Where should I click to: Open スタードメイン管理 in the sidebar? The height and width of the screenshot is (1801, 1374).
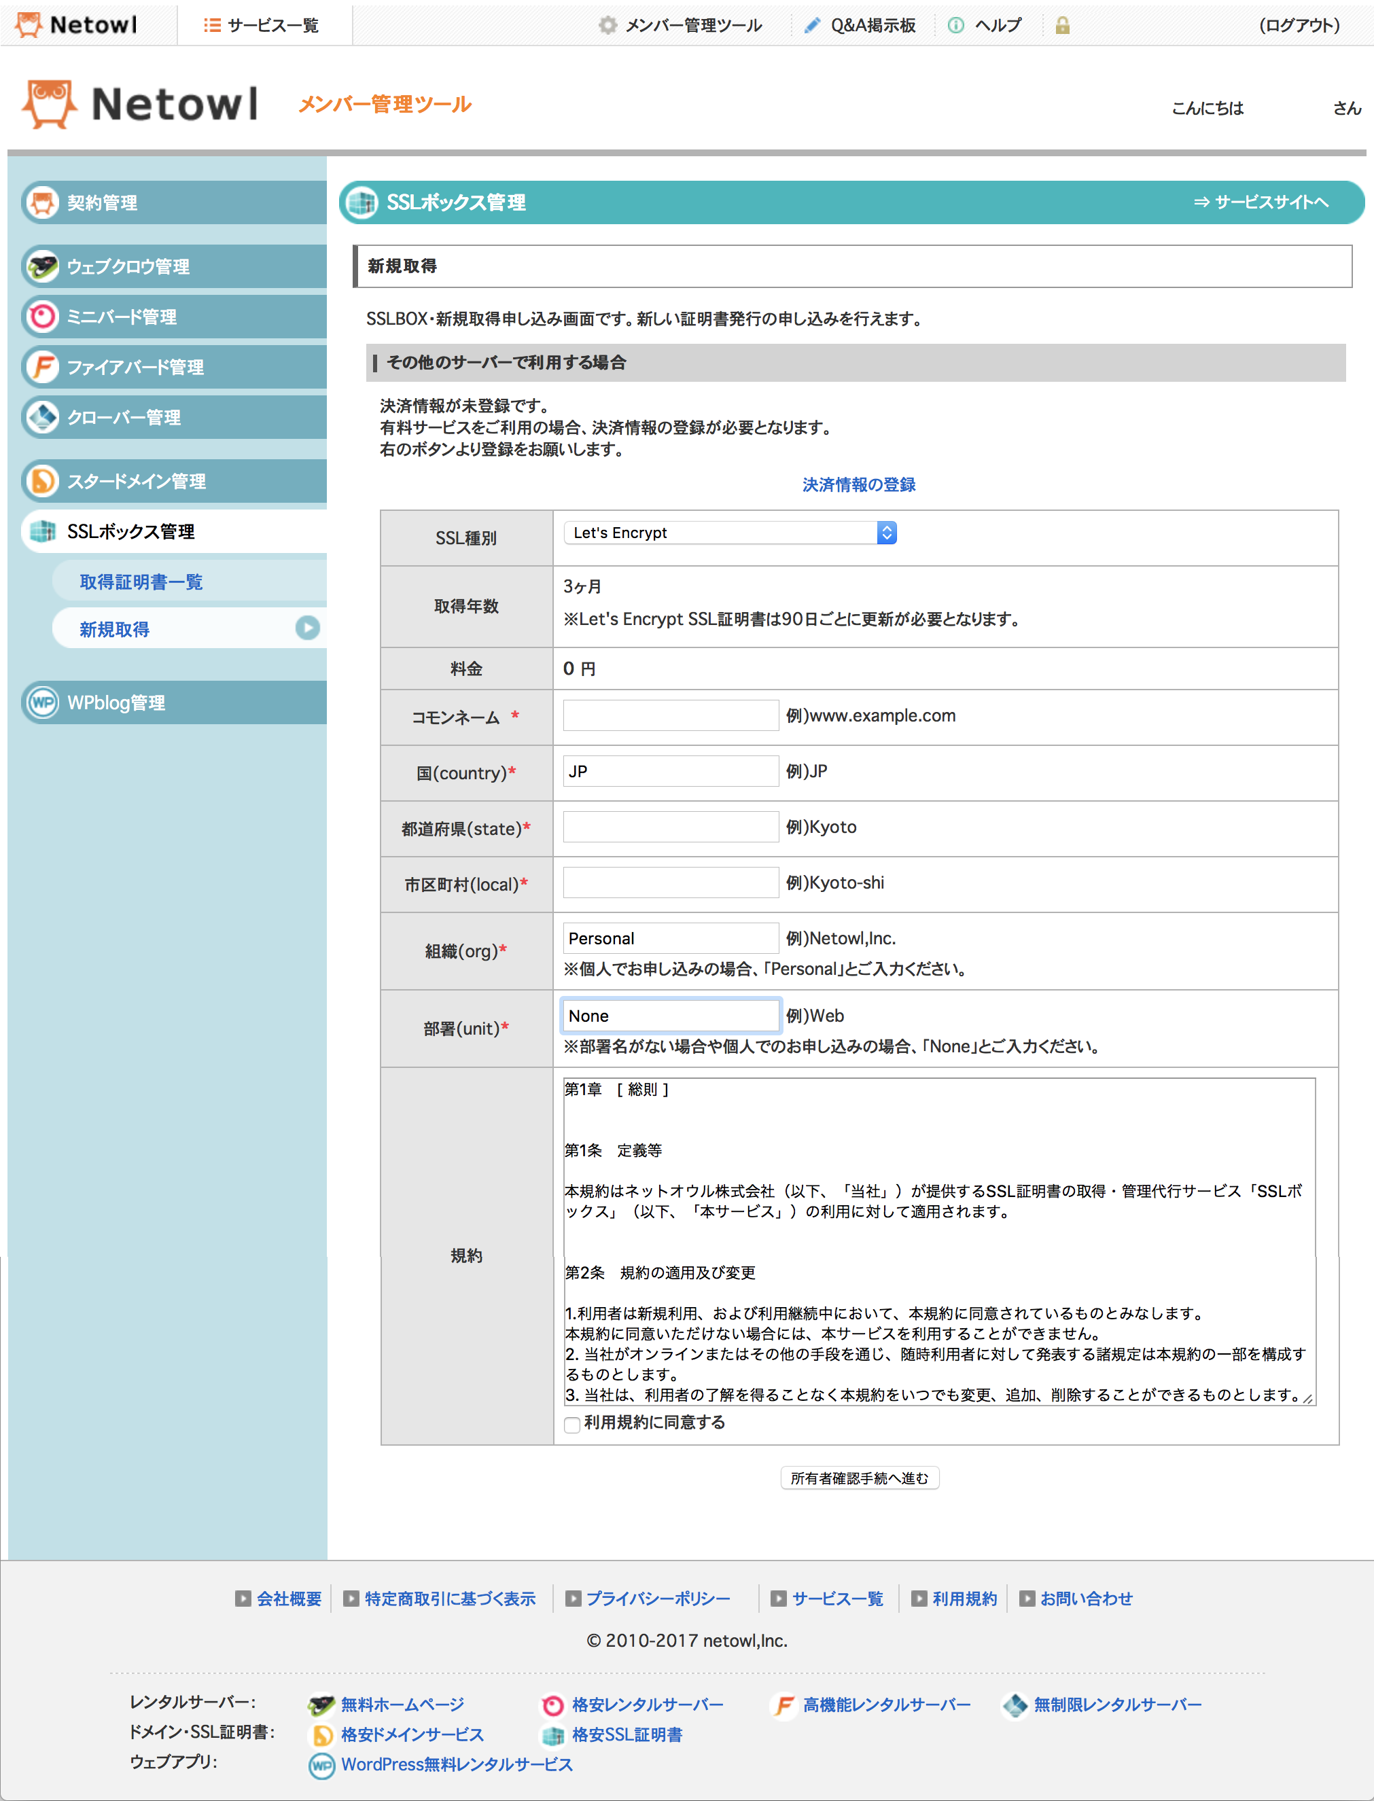tap(173, 481)
